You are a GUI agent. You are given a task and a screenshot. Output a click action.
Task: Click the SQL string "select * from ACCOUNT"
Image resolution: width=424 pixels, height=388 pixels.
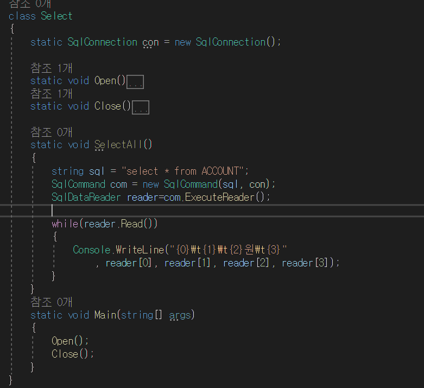click(183, 171)
